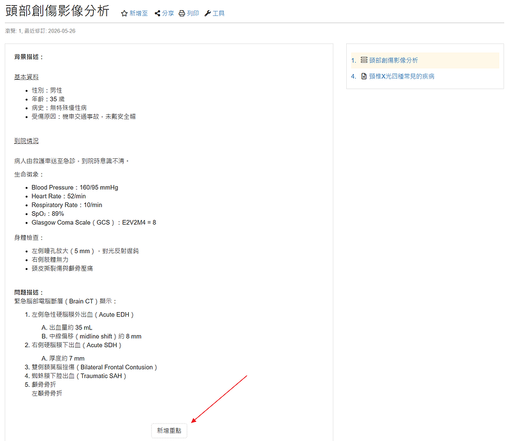510x441 pixels.
Task: Click the 新增重點 button
Action: pyautogui.click(x=169, y=431)
